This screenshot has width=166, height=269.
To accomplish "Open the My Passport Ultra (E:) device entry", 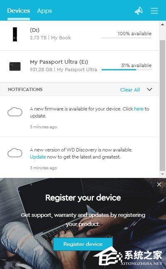I will [80, 66].
